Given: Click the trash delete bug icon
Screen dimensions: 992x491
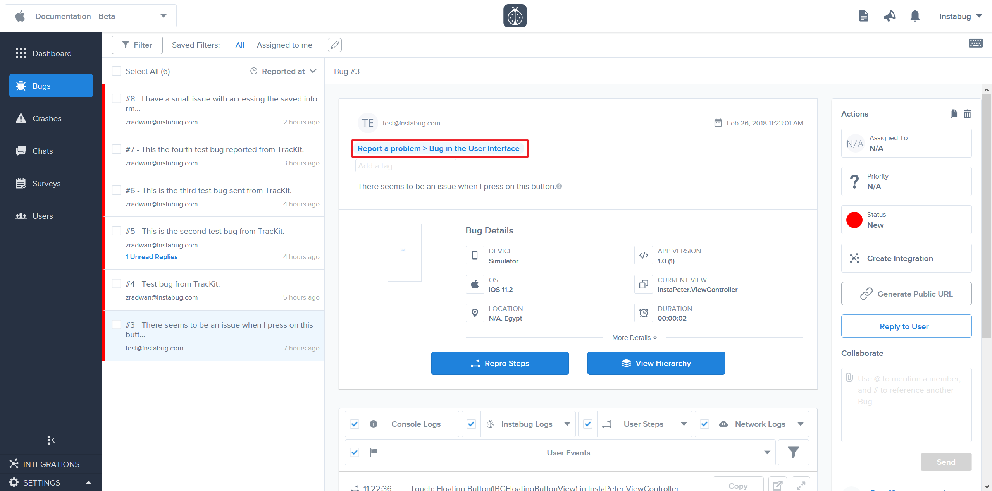Looking at the screenshot, I should [x=967, y=114].
